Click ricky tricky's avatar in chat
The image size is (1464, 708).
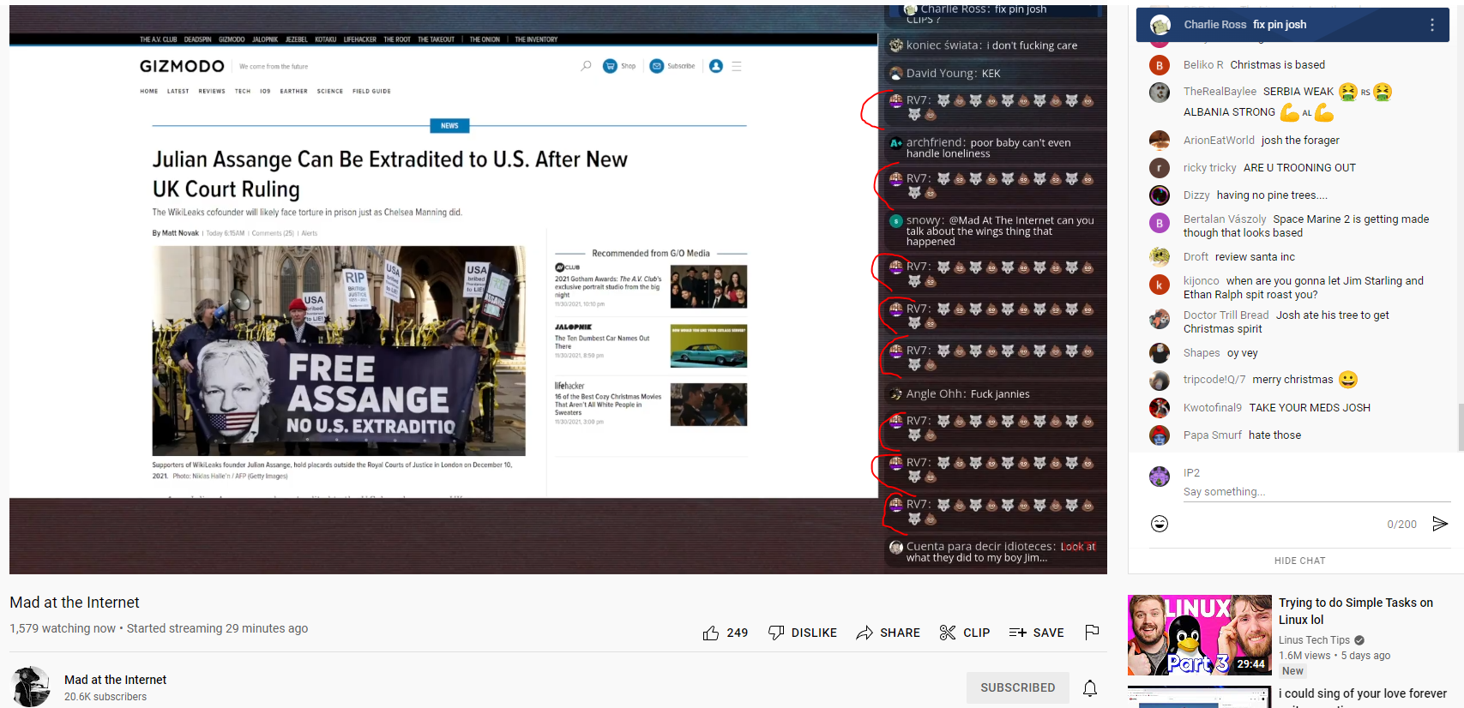pyautogui.click(x=1160, y=168)
